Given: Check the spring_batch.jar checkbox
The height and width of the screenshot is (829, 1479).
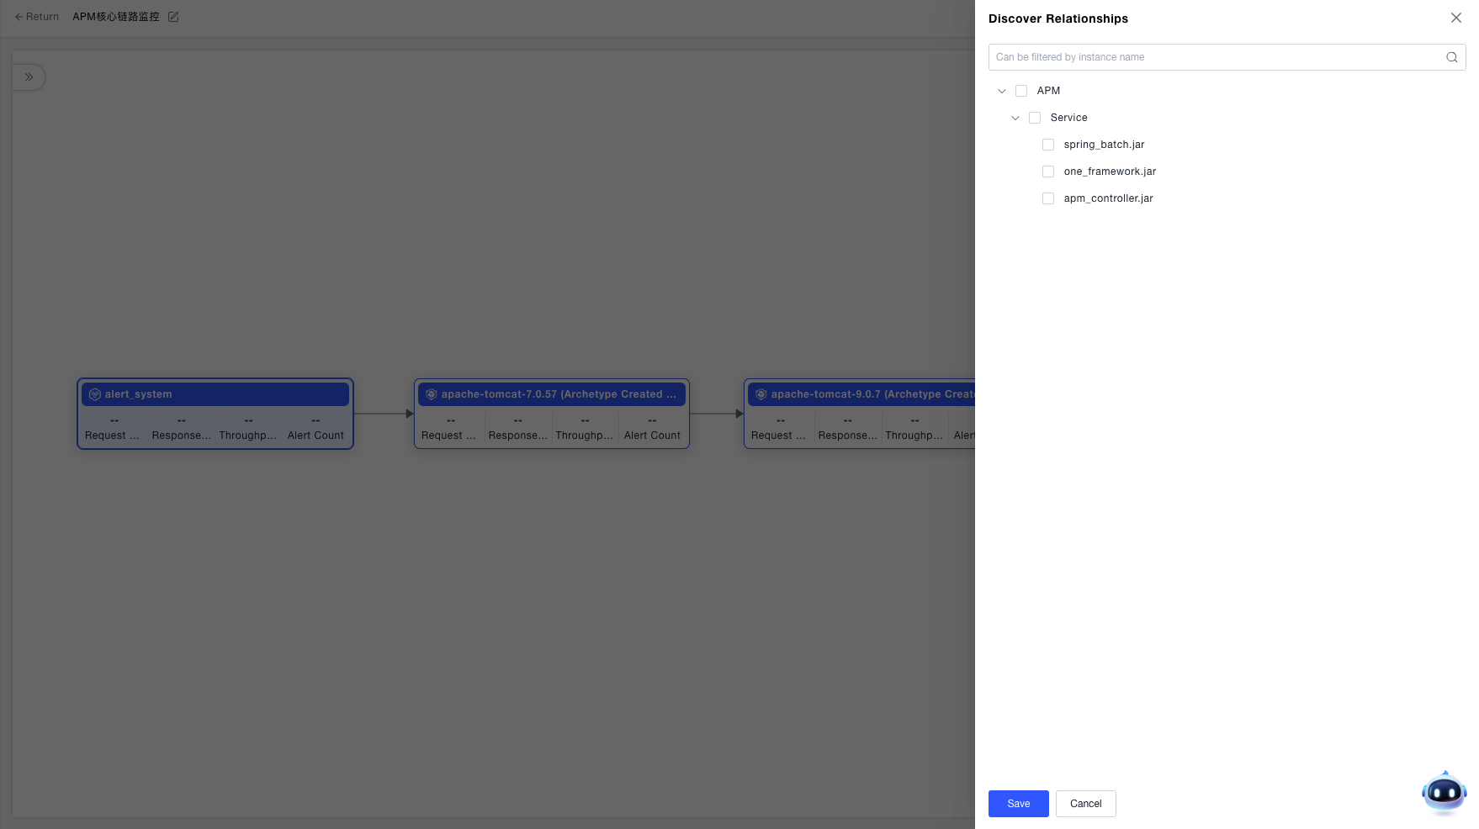Looking at the screenshot, I should [x=1048, y=145].
